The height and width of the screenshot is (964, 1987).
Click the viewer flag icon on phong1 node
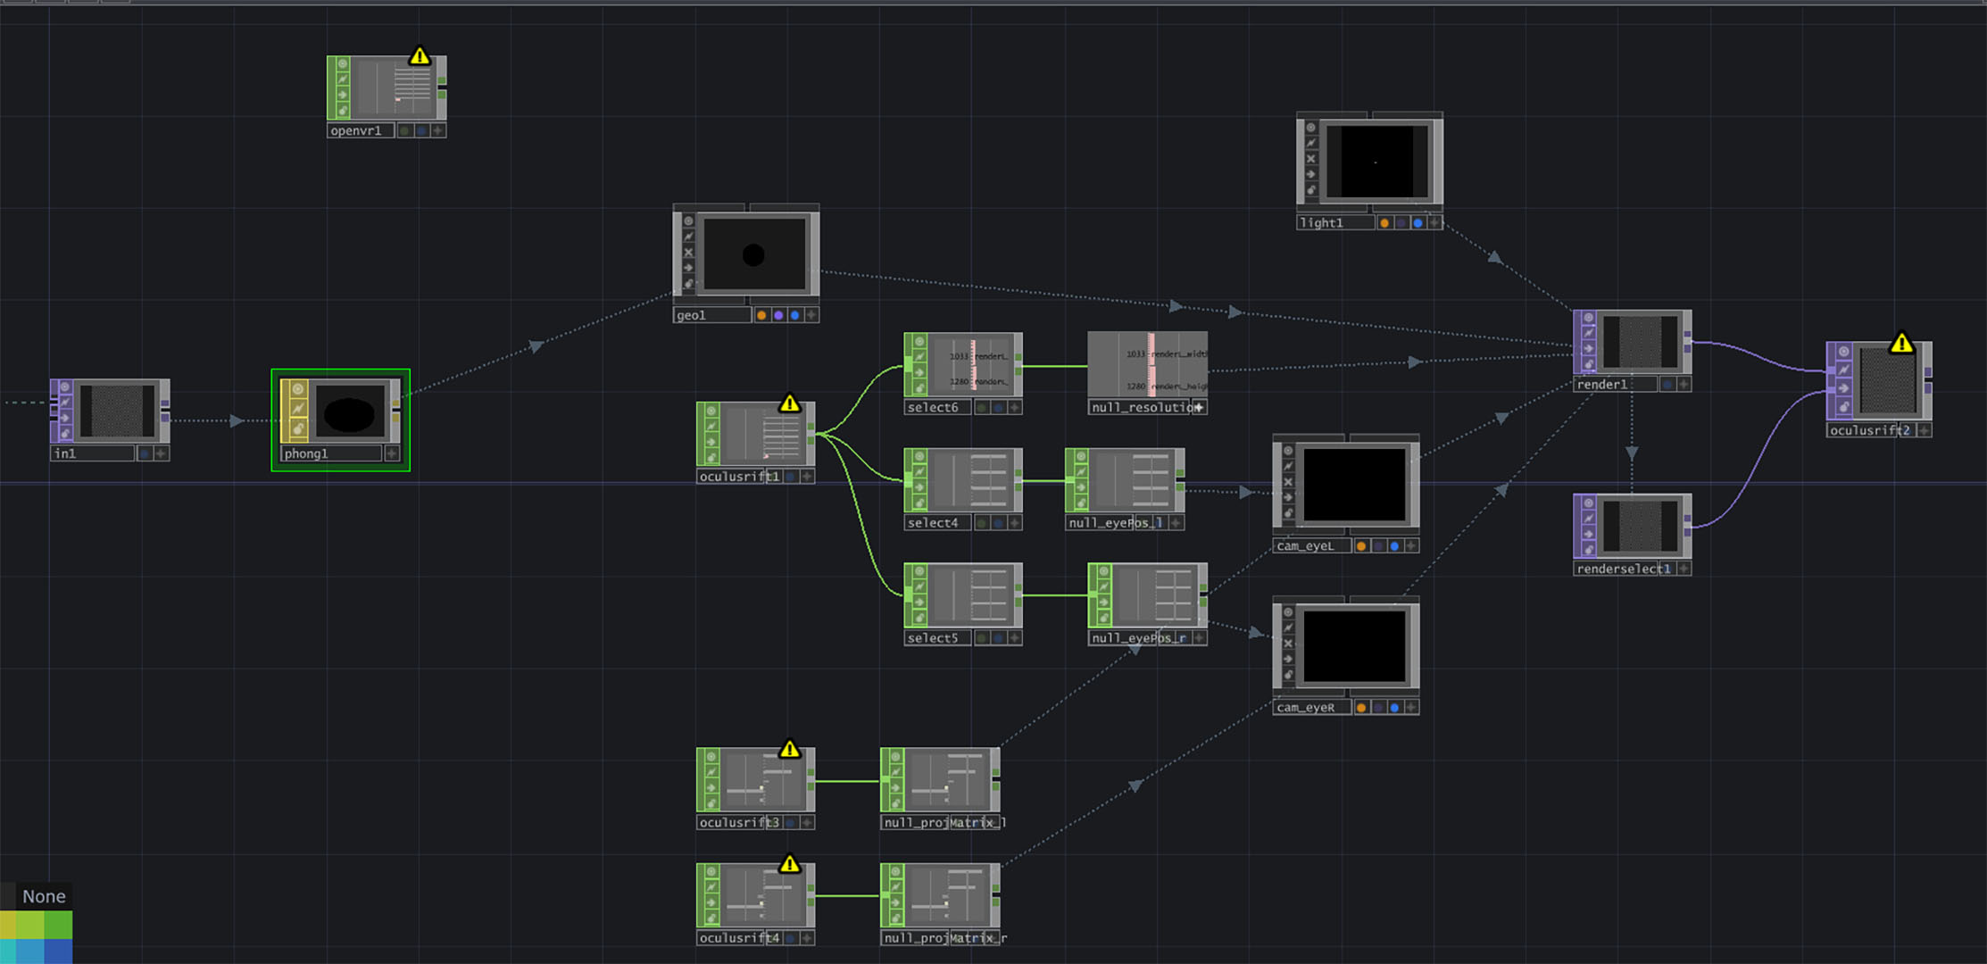[x=297, y=389]
